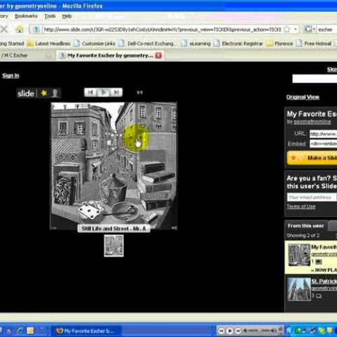Image resolution: width=337 pixels, height=337 pixels.
Task: Open My Favorite Escher slideshow thumbnail
Action: [299, 255]
